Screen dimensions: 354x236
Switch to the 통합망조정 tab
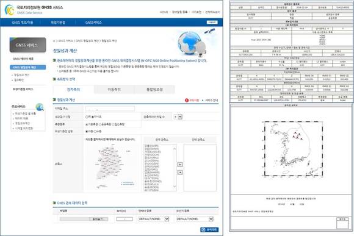point(154,90)
